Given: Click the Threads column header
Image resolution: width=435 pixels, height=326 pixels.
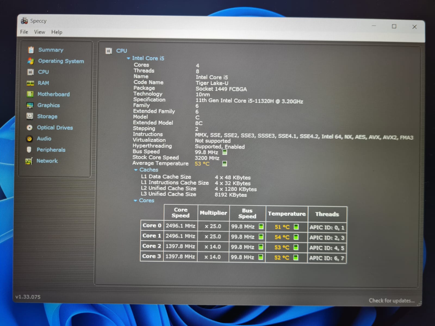Looking at the screenshot, I should point(327,214).
